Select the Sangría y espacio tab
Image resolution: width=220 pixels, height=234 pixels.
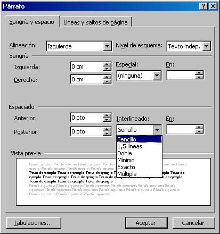(x=31, y=22)
